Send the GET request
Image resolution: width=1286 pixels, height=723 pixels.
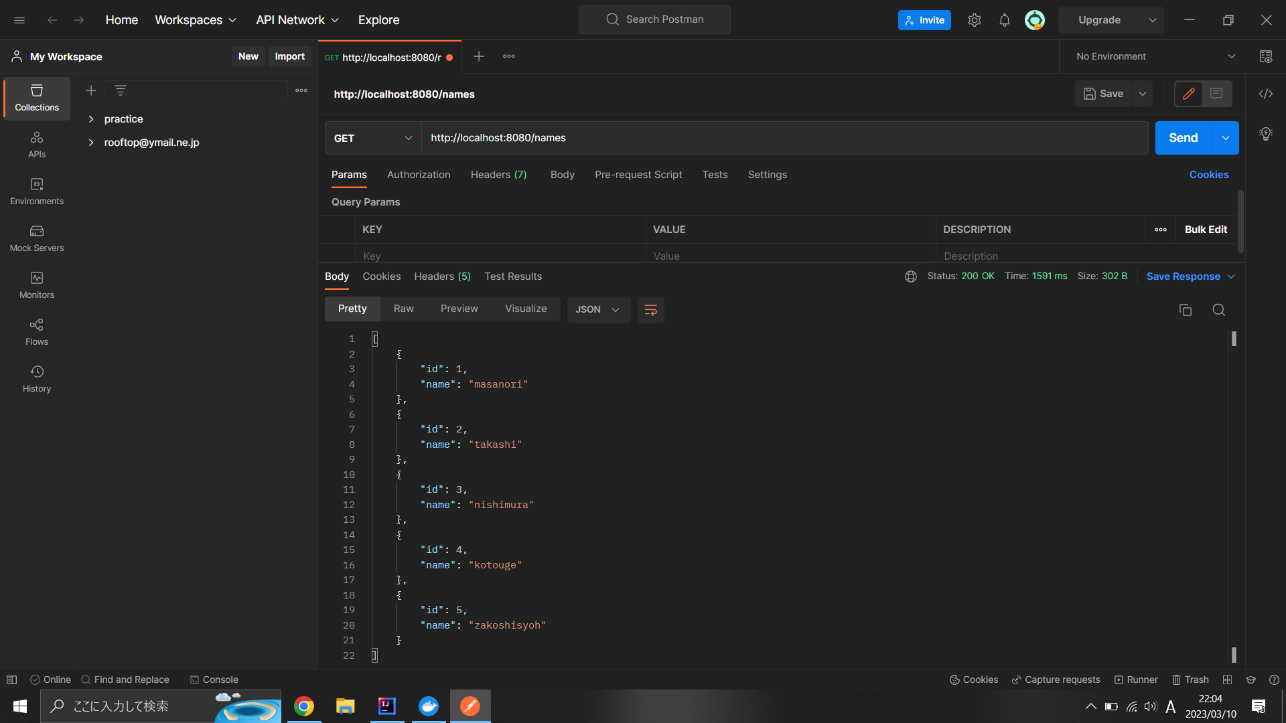coord(1184,138)
